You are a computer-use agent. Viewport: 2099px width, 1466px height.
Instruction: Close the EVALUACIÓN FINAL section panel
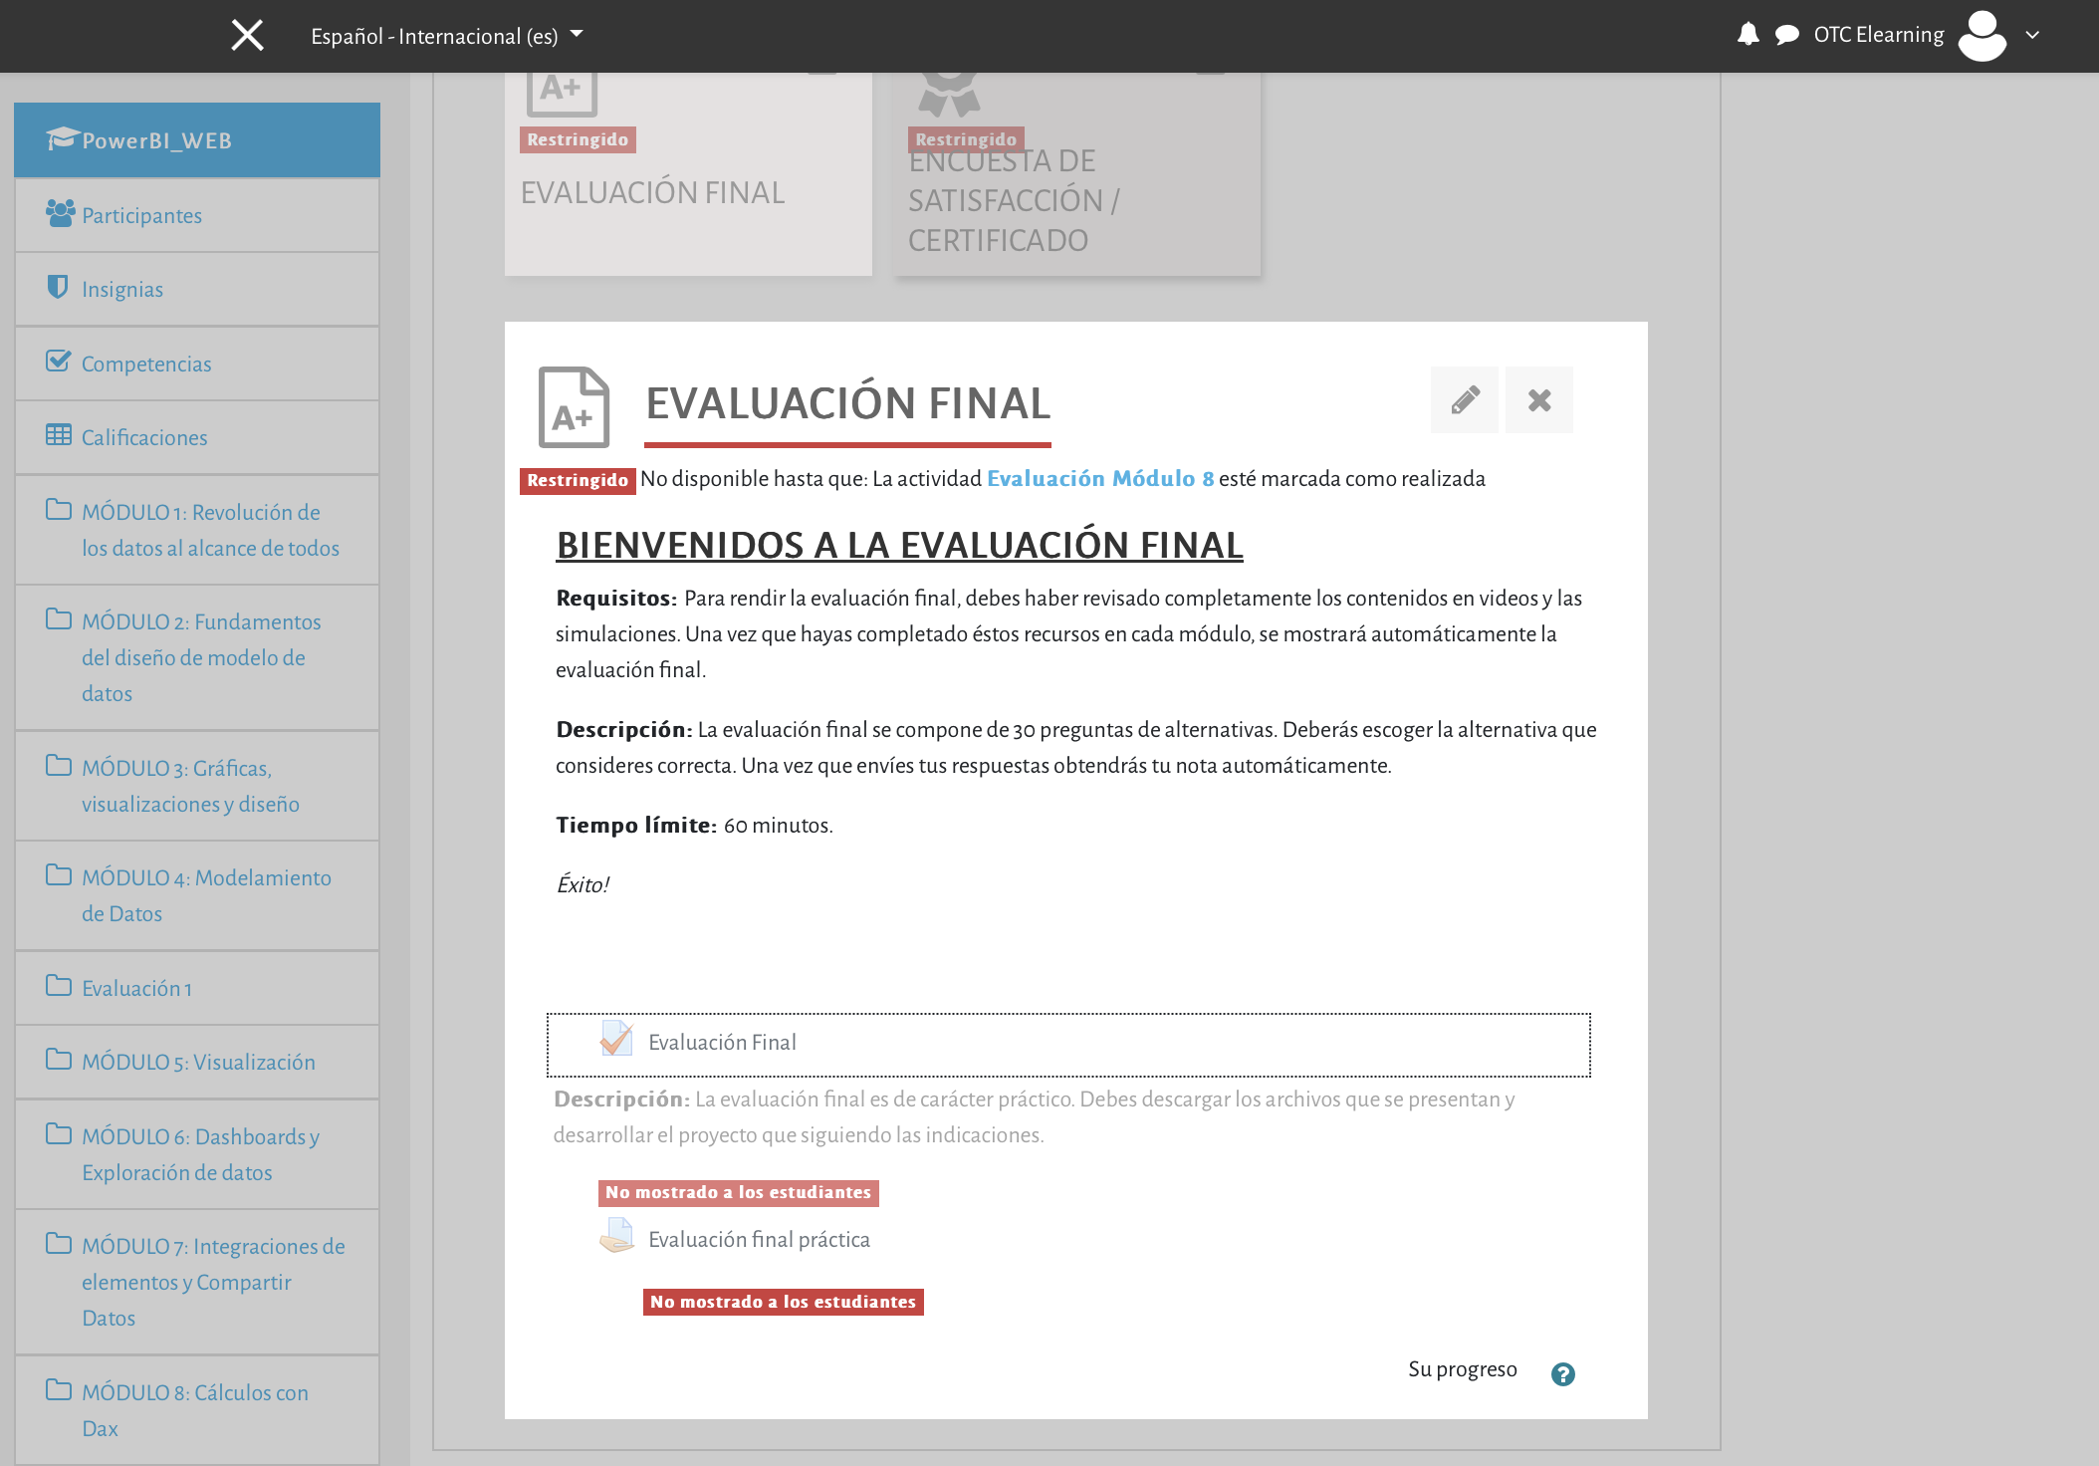coord(1539,400)
